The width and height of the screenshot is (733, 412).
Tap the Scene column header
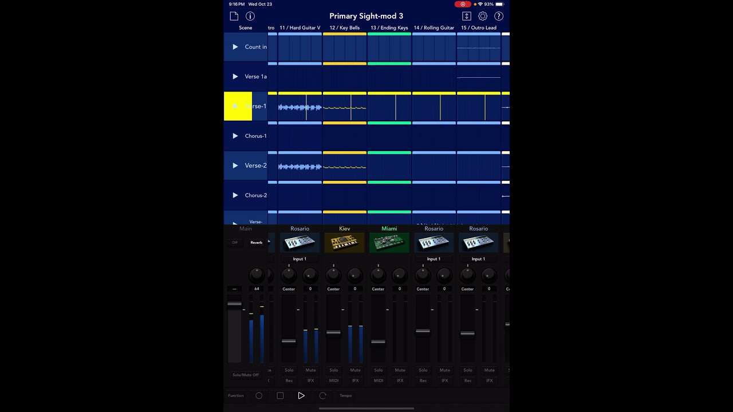click(x=246, y=27)
